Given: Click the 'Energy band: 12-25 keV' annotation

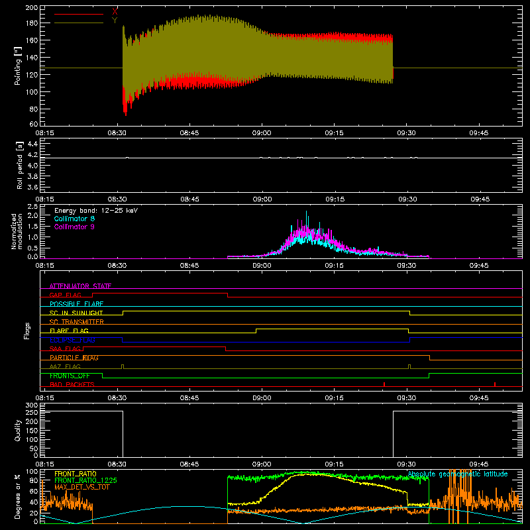Looking at the screenshot, I should pos(96,211).
